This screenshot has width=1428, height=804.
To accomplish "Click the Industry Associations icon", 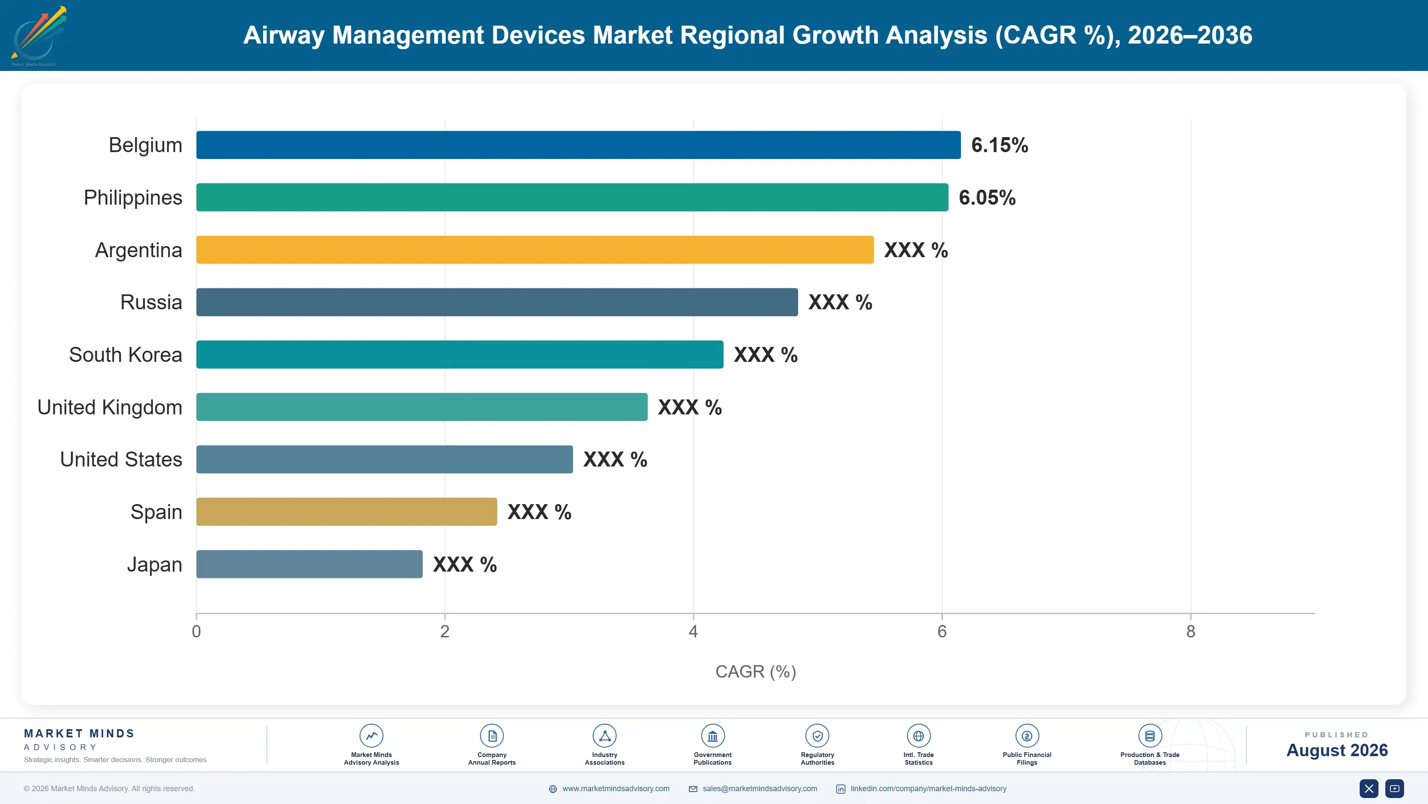I will (x=604, y=736).
